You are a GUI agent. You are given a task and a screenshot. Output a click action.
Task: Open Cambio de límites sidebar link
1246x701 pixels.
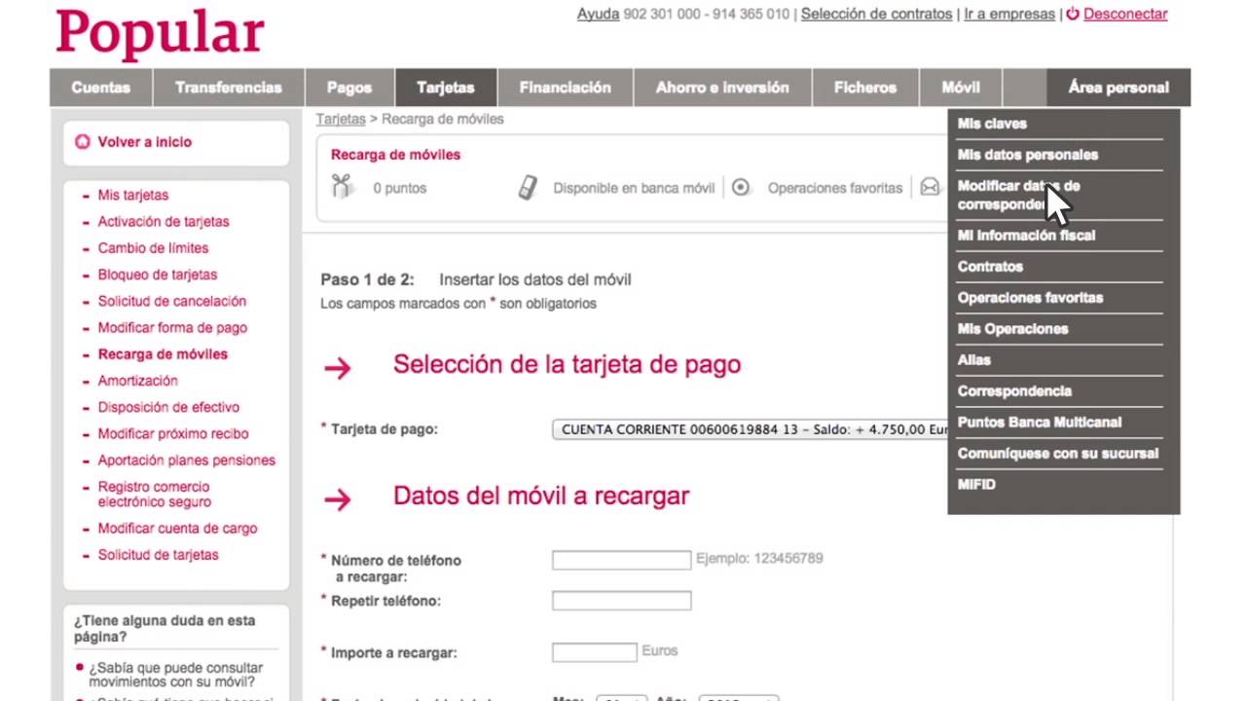(153, 248)
